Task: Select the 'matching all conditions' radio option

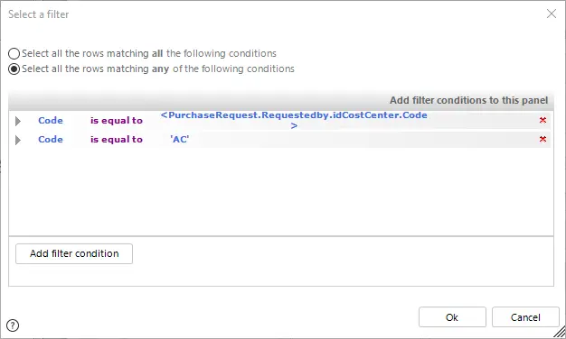Action: point(14,53)
